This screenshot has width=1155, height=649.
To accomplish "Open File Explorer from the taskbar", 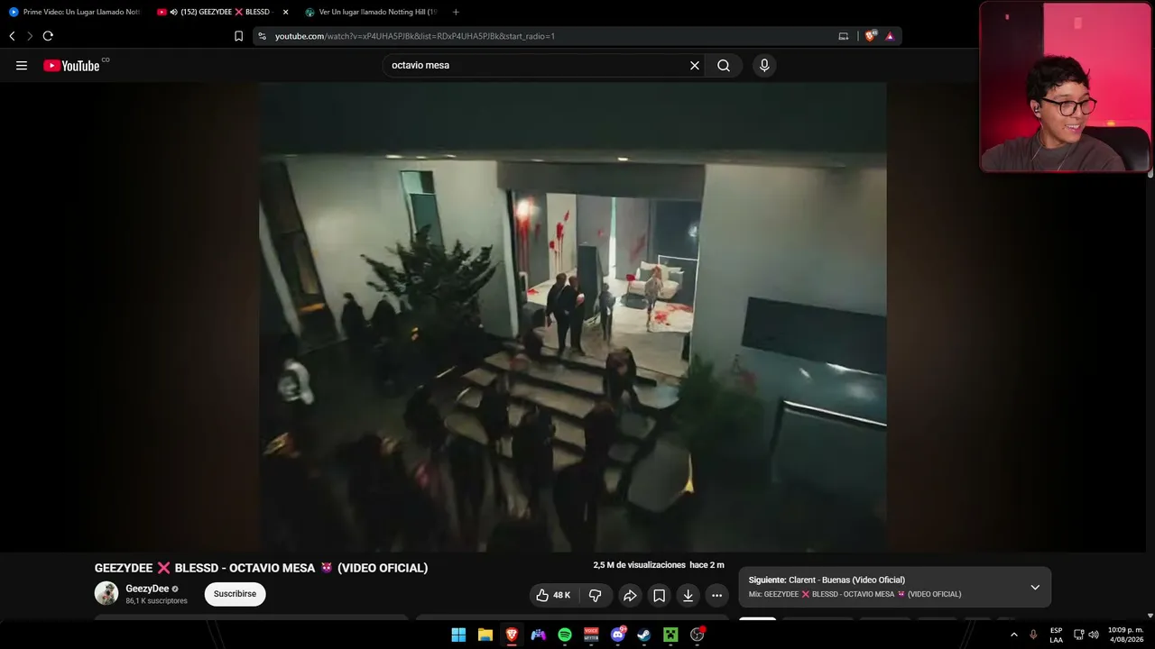I will pyautogui.click(x=485, y=635).
